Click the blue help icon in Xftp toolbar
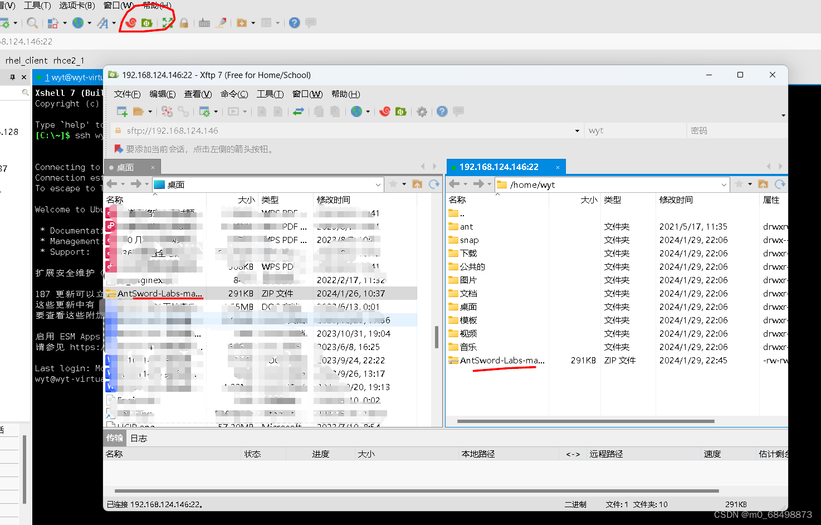821x525 pixels. pyautogui.click(x=442, y=111)
